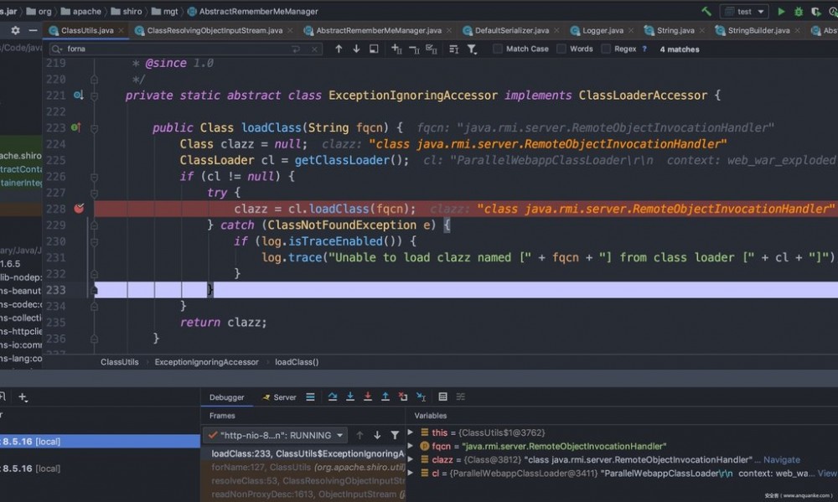Open project panel settings gear
The width and height of the screenshot is (838, 502).
tap(15, 30)
